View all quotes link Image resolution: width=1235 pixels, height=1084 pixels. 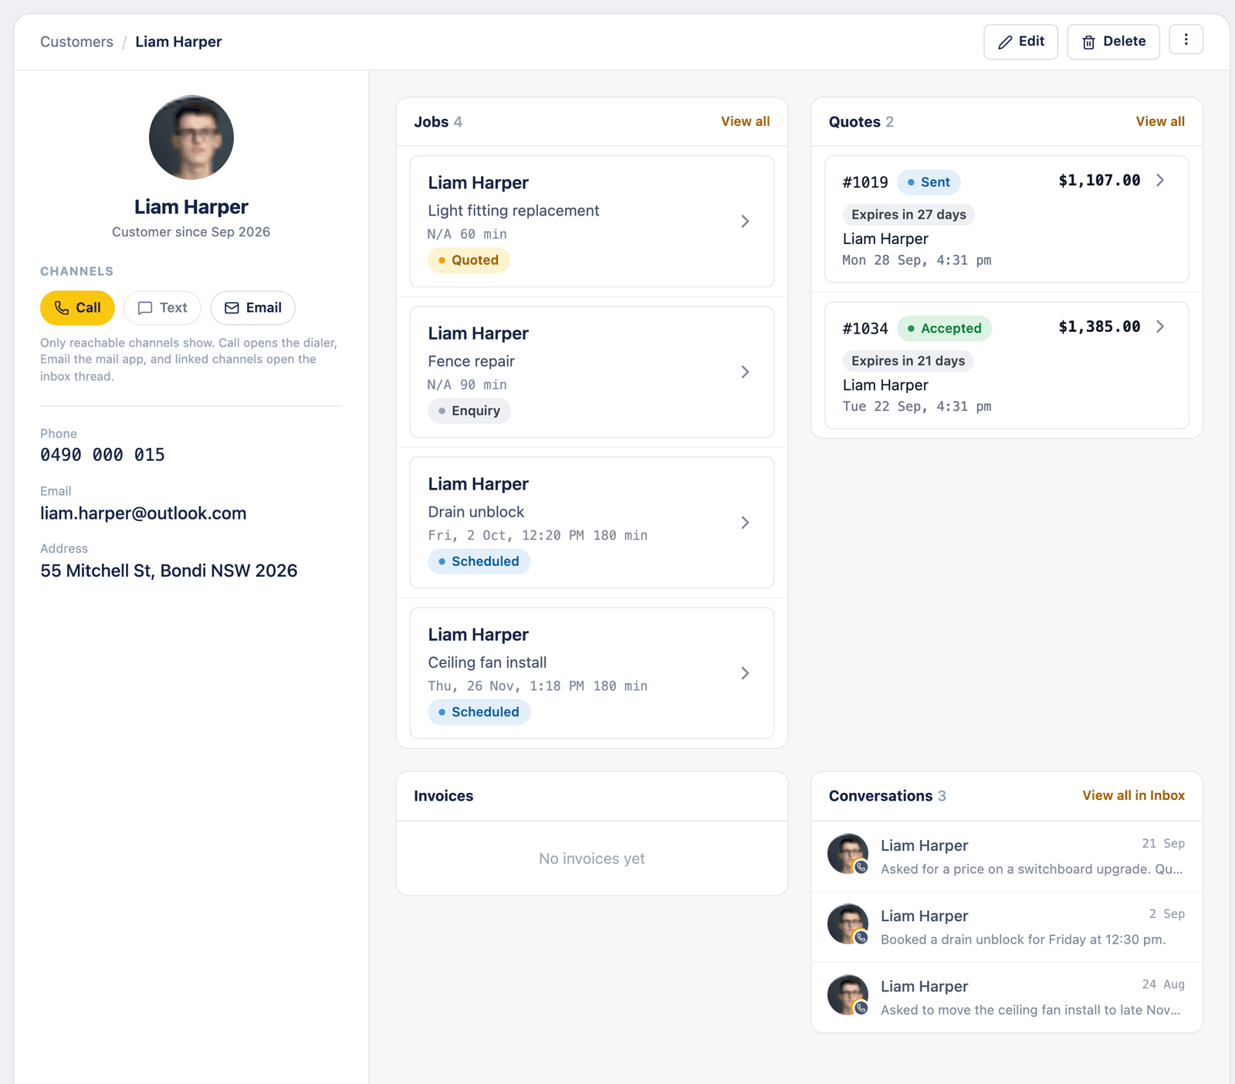[x=1160, y=121]
